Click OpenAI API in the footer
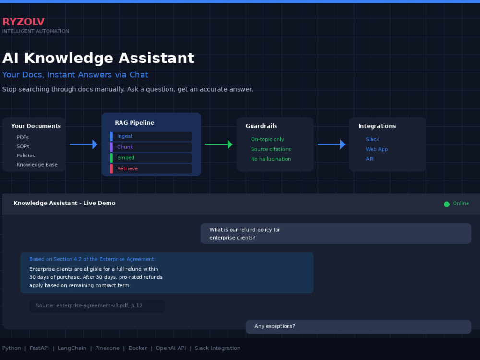The image size is (480, 360). [171, 348]
